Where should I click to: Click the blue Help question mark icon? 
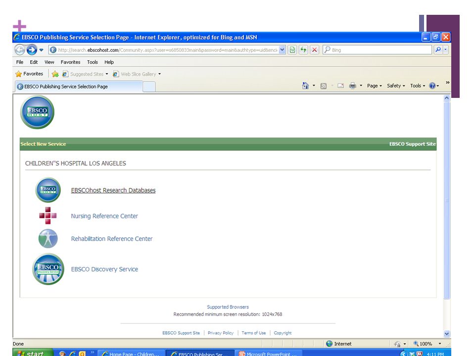click(432, 86)
